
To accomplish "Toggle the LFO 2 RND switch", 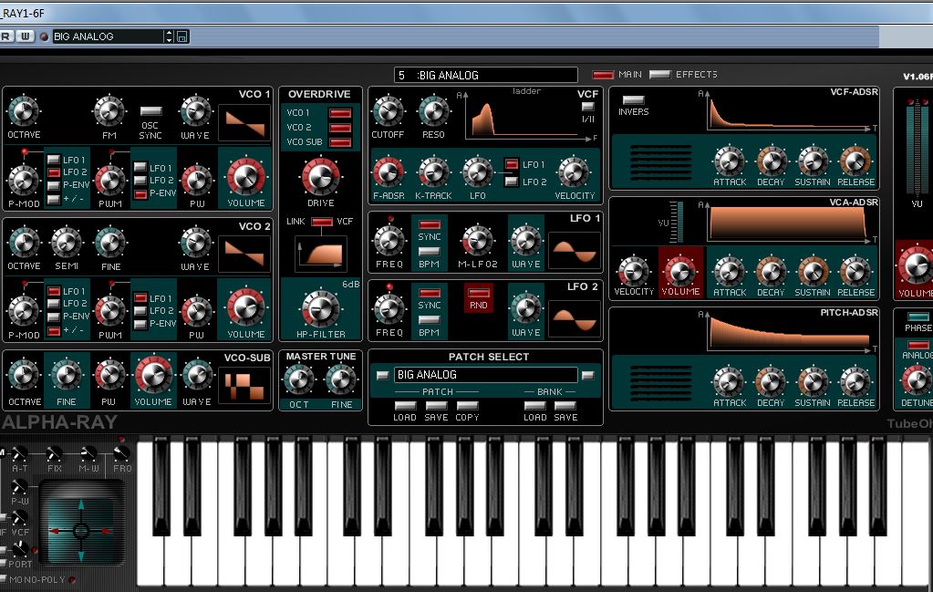I will 479,292.
